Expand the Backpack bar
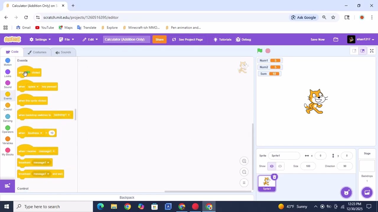378x212 pixels. tap(127, 198)
